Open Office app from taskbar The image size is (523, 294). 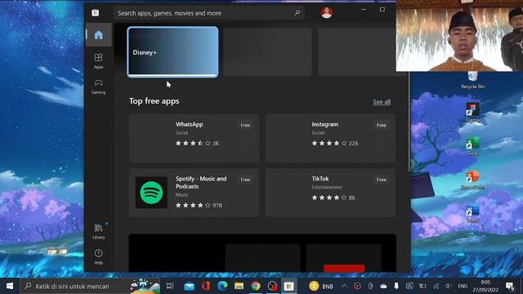206,286
